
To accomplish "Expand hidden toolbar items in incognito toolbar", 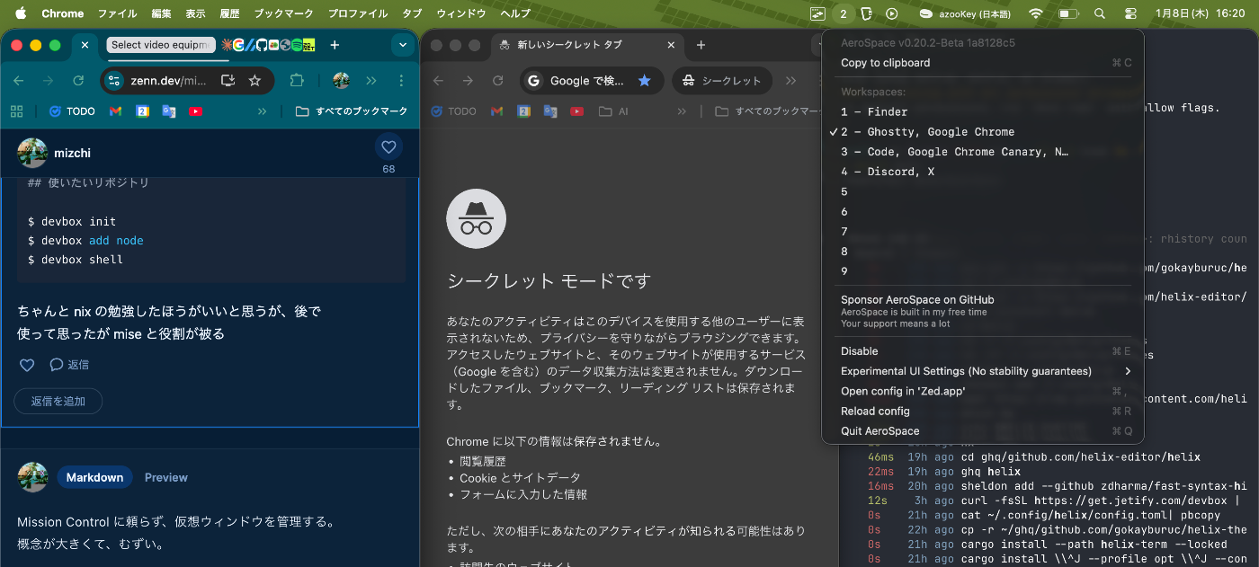I will pos(790,81).
